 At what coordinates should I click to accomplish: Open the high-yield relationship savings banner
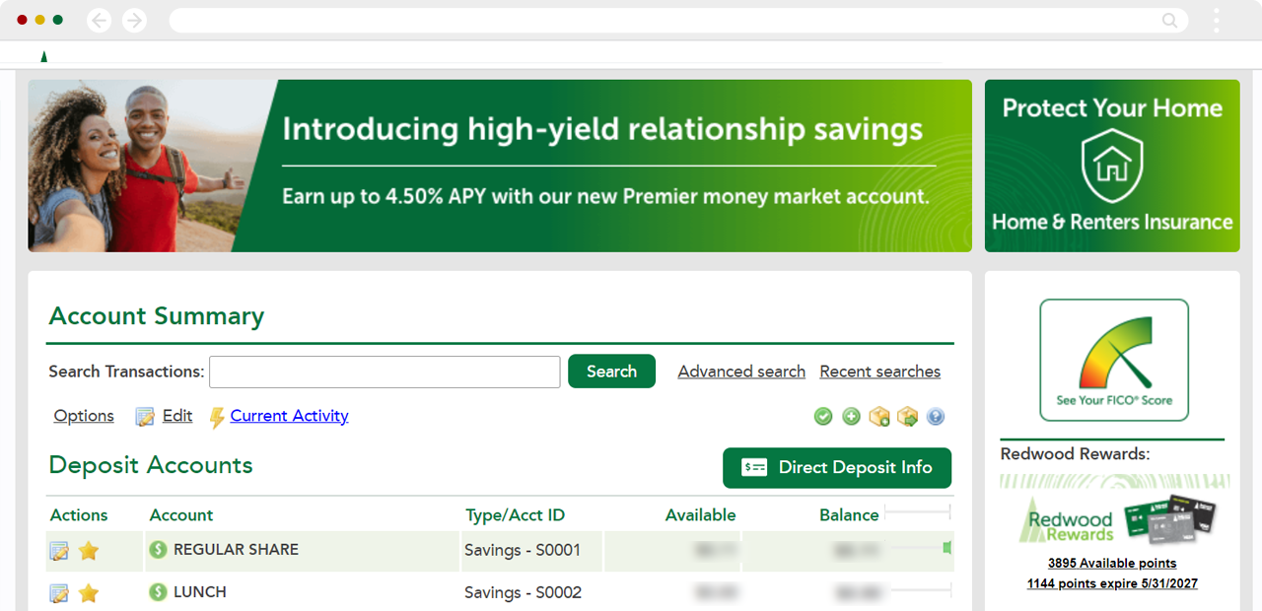click(x=500, y=166)
